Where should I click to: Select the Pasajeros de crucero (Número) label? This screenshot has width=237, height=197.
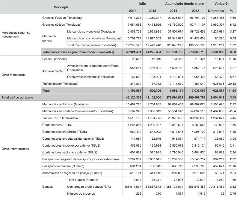[63, 166]
